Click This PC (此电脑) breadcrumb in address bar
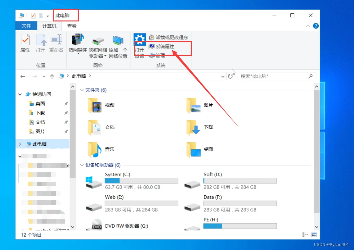354x250 pixels. (x=79, y=76)
